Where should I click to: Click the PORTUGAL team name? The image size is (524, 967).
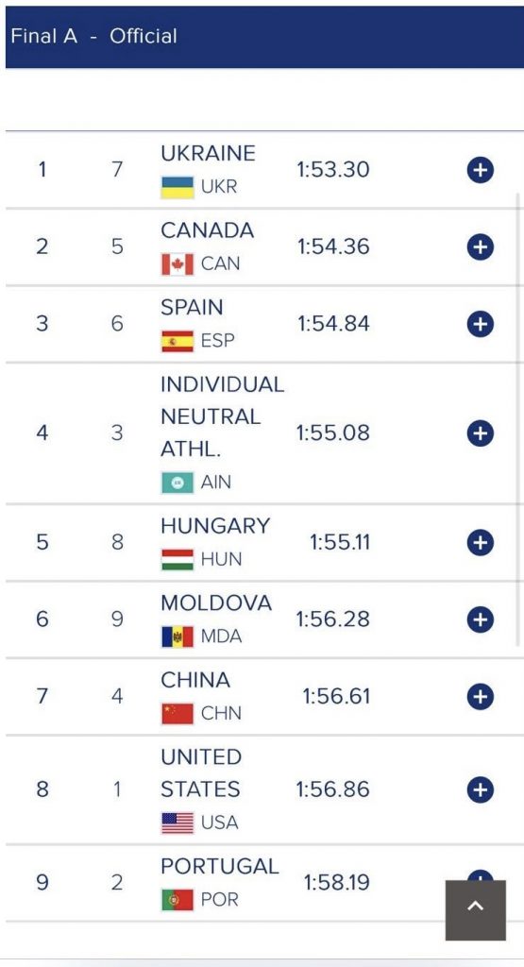[x=219, y=866]
